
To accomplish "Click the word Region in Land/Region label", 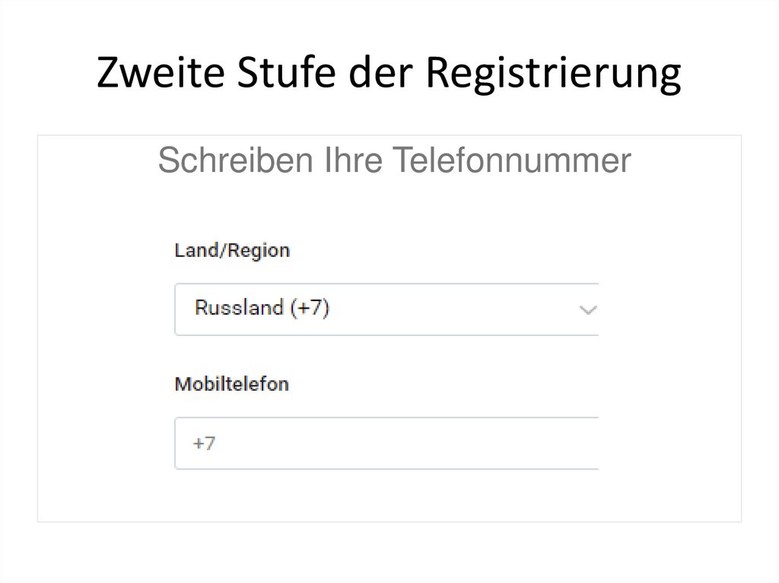I will (260, 250).
